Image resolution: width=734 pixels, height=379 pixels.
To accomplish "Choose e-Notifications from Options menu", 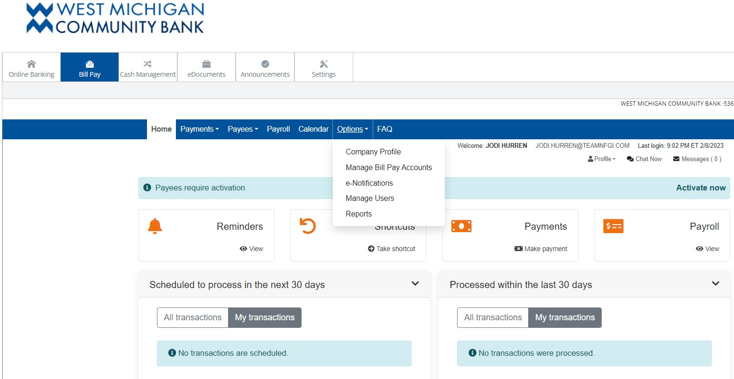I will tap(369, 183).
